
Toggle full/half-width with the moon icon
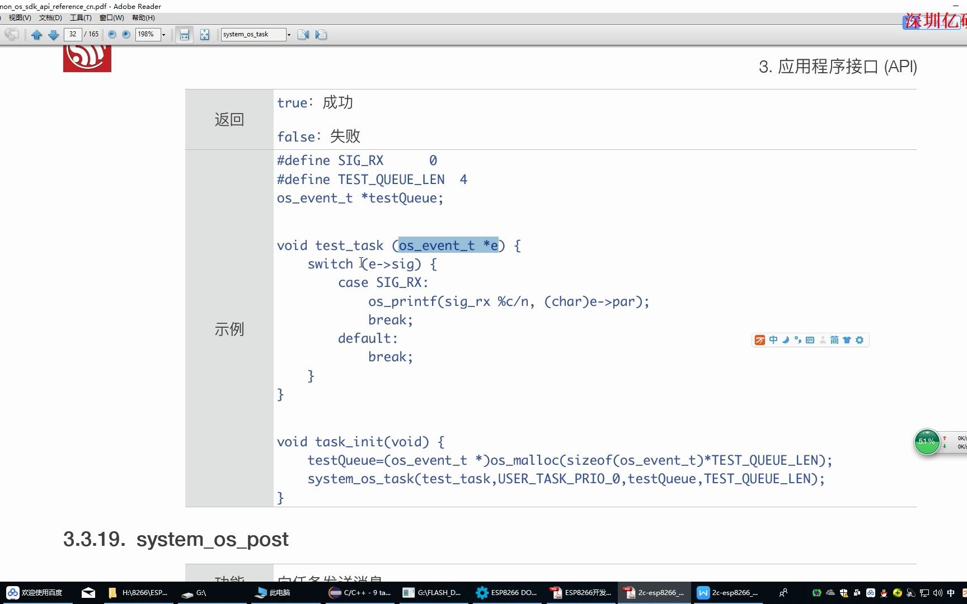[786, 339]
